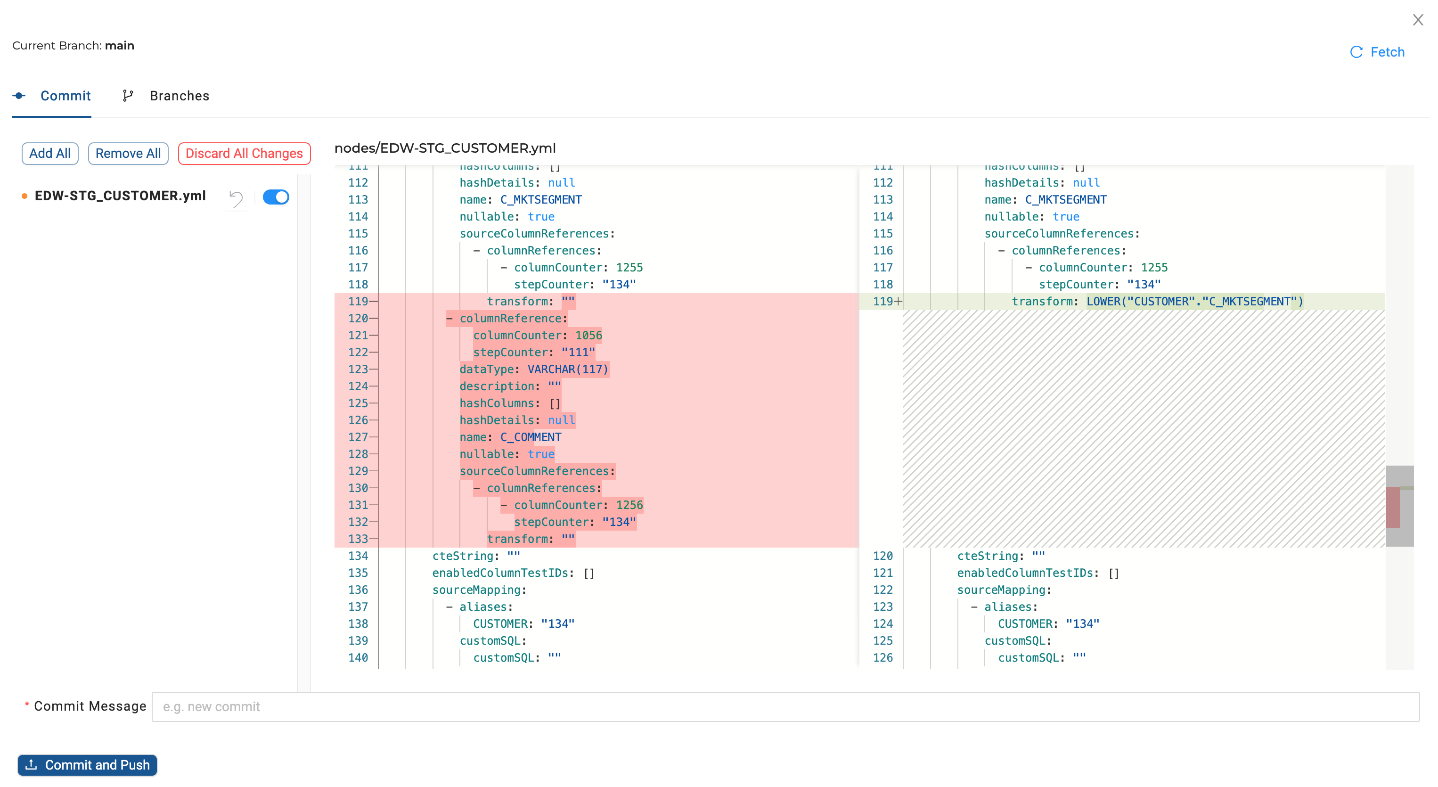Click Discard All Changes
1438x787 pixels.
(x=244, y=154)
